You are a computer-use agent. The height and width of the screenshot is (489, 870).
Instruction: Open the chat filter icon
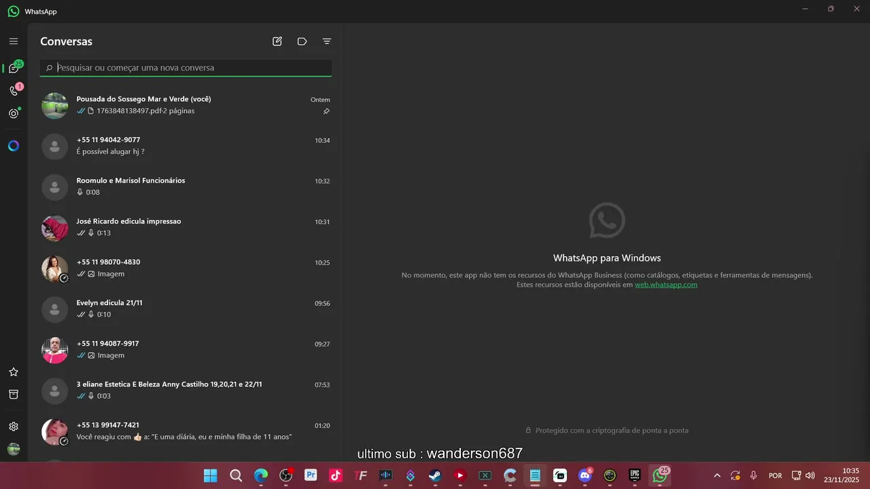(327, 41)
